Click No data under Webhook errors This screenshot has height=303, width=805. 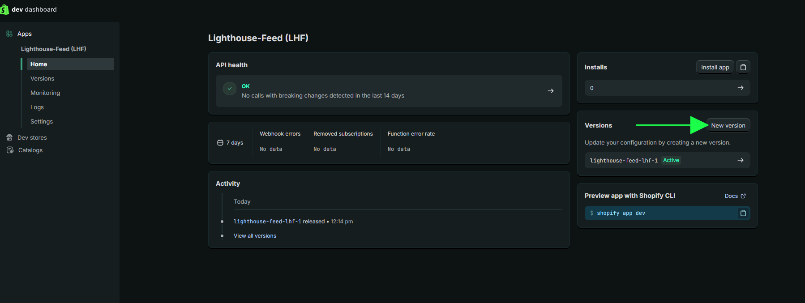tap(271, 149)
